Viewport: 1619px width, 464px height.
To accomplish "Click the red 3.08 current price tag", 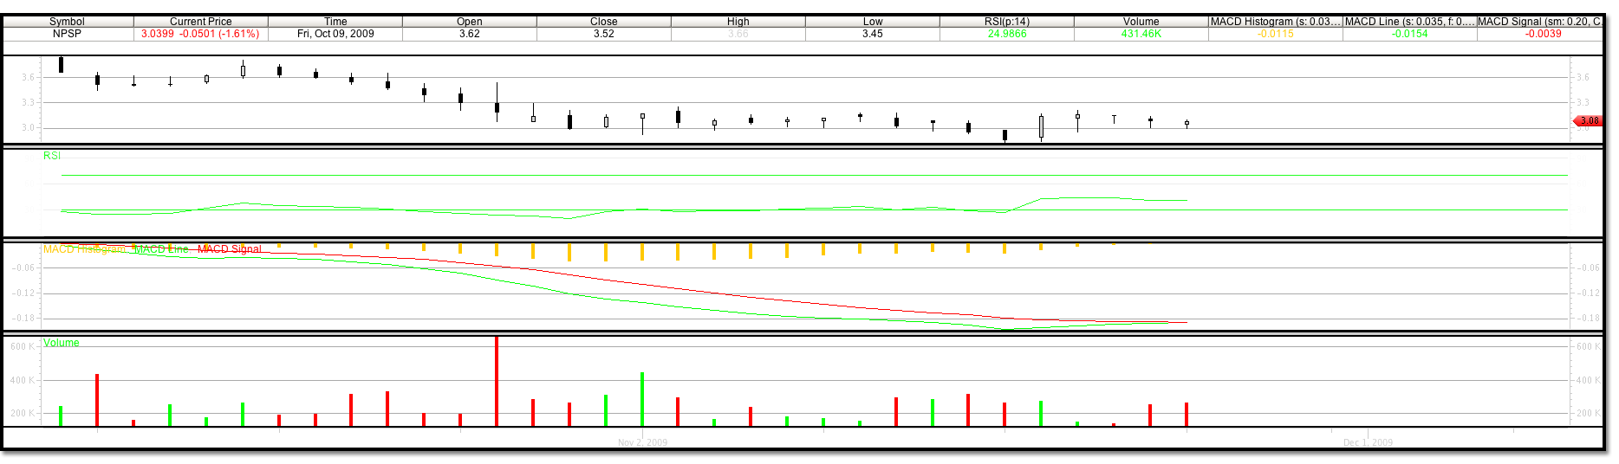I will pyautogui.click(x=1588, y=121).
